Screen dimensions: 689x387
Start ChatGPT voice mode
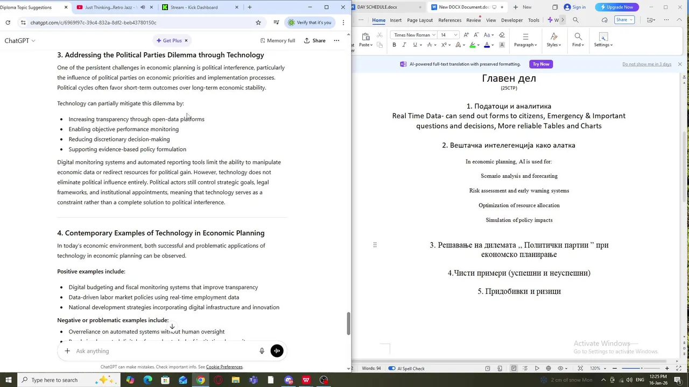[x=277, y=351]
